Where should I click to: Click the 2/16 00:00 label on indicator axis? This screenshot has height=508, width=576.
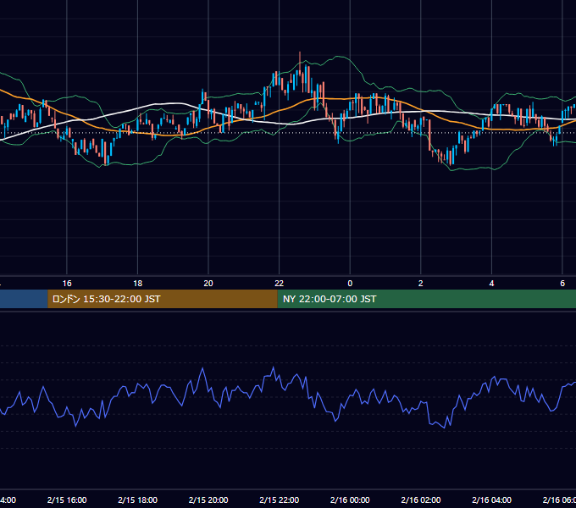350,500
